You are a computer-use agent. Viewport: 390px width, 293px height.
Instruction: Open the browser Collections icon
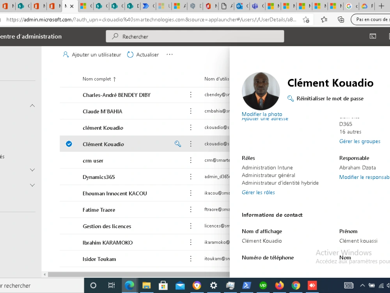pyautogui.click(x=341, y=20)
